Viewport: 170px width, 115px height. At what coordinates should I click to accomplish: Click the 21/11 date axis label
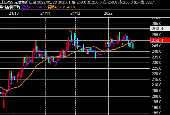(x=45, y=13)
